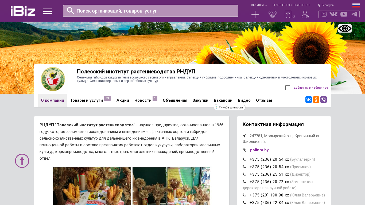
Task: Show phone number +375 (236) 20 72 xx
Action: coord(269,182)
